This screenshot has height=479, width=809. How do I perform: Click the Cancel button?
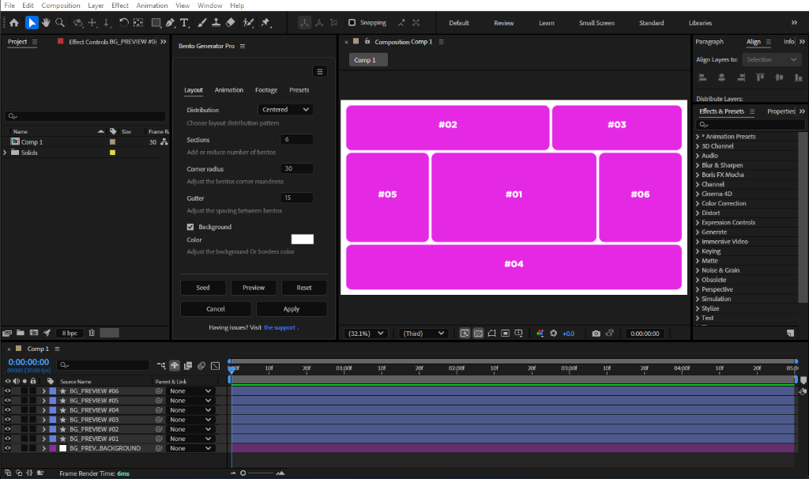(x=216, y=309)
